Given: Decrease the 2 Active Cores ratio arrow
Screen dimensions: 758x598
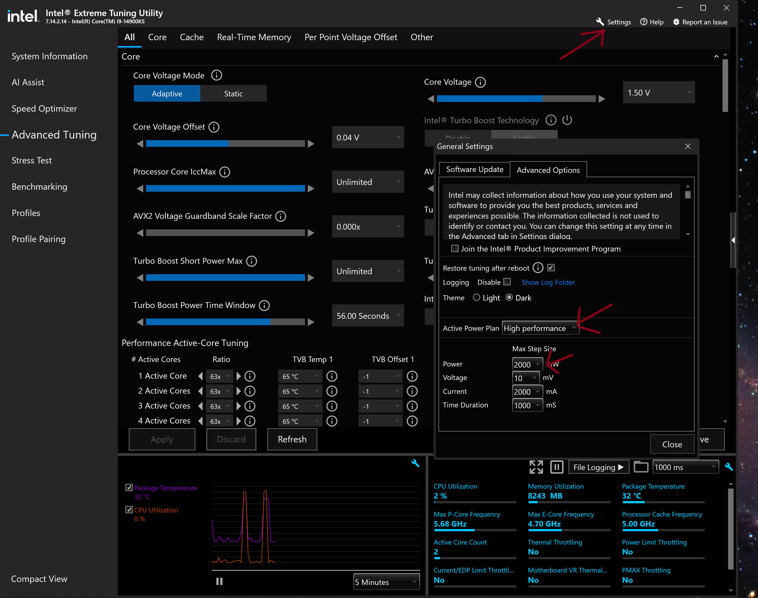Looking at the screenshot, I should tap(201, 391).
